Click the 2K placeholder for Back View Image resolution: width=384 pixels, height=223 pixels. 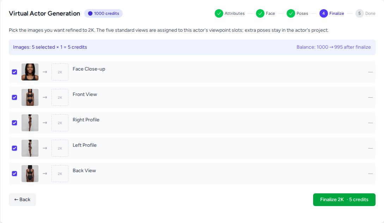60,174
